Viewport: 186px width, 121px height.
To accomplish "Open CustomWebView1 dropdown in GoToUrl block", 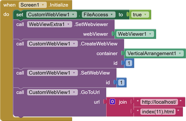I will pyautogui.click(x=74, y=92).
